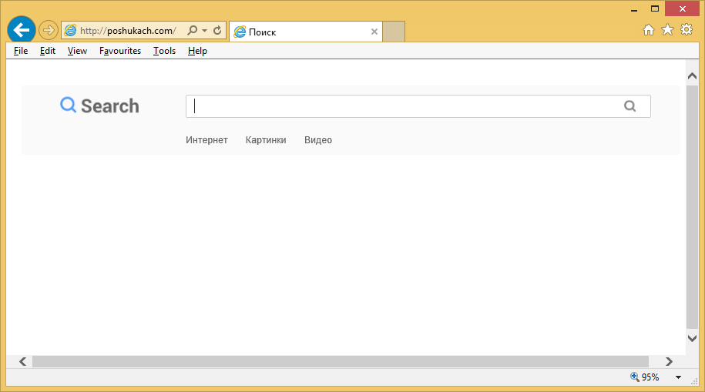This screenshot has height=392, width=705.
Task: Open the Help menu
Action: click(197, 51)
